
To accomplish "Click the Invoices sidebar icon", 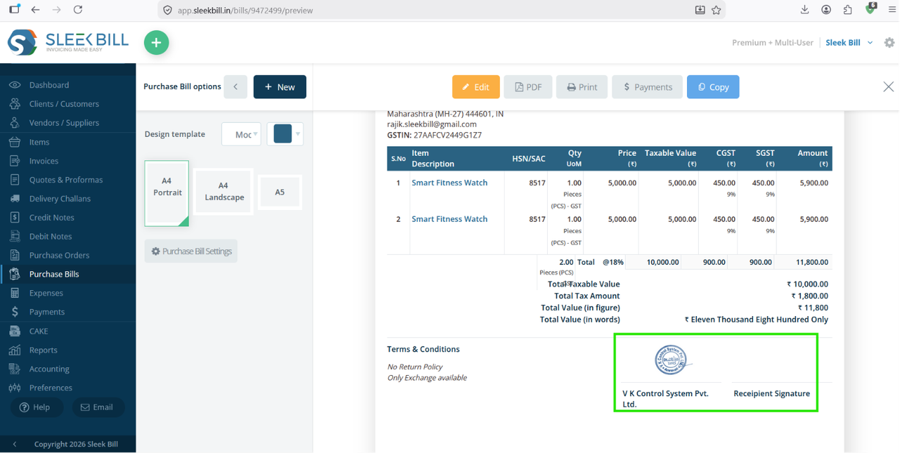I will coord(15,161).
